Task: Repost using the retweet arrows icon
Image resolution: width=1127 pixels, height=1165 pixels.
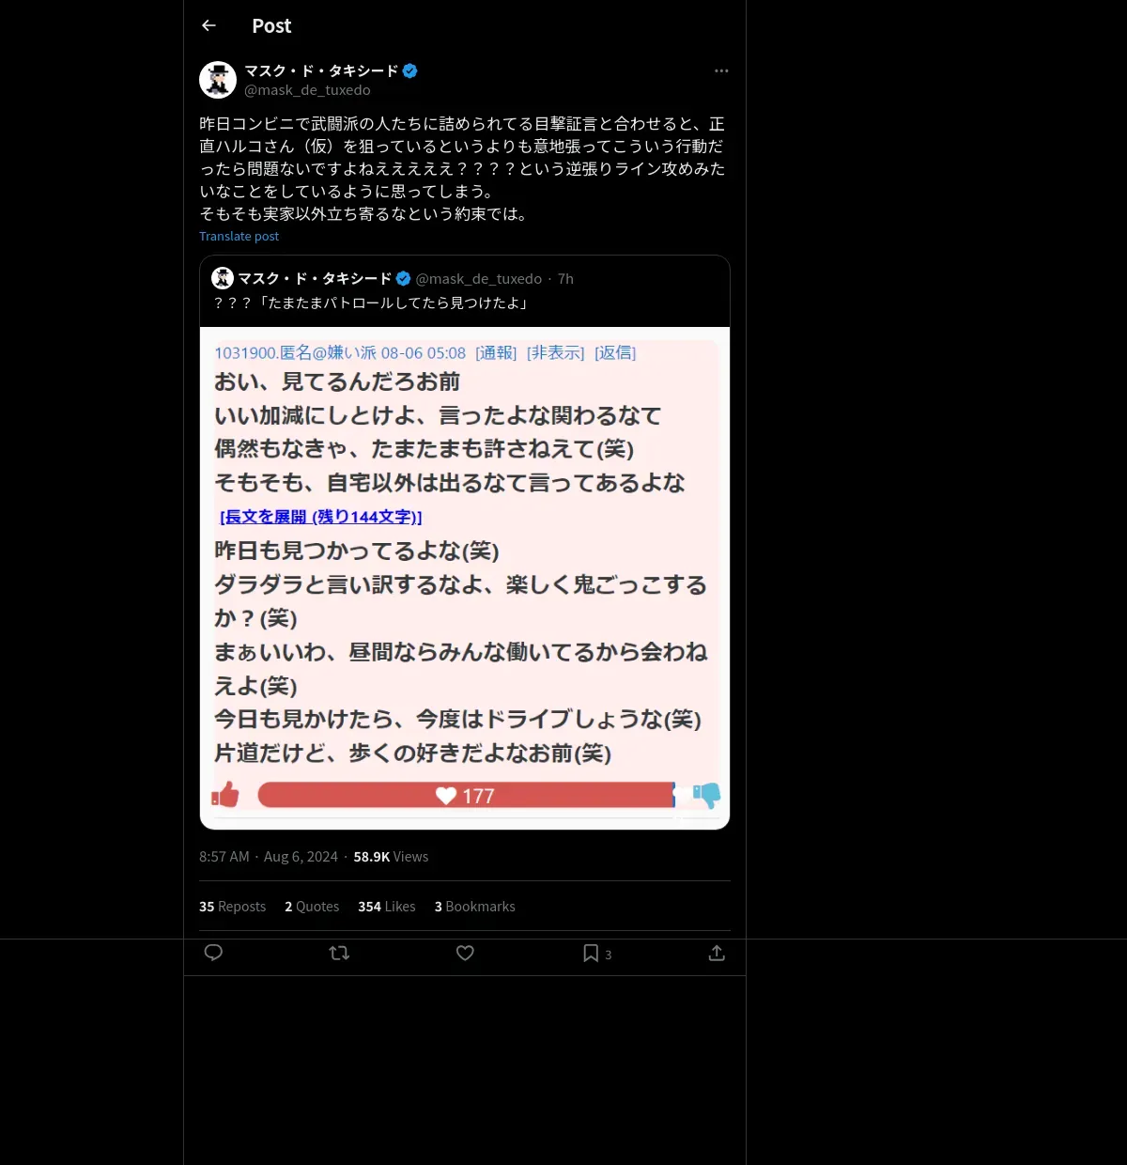Action: click(339, 953)
